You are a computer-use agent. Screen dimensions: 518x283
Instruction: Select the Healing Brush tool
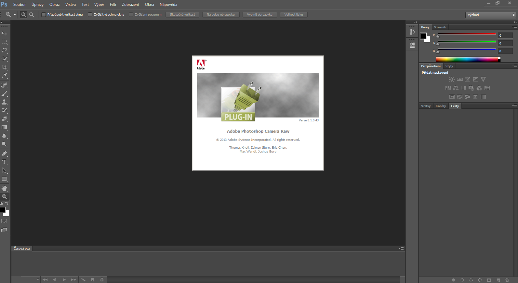point(4,85)
